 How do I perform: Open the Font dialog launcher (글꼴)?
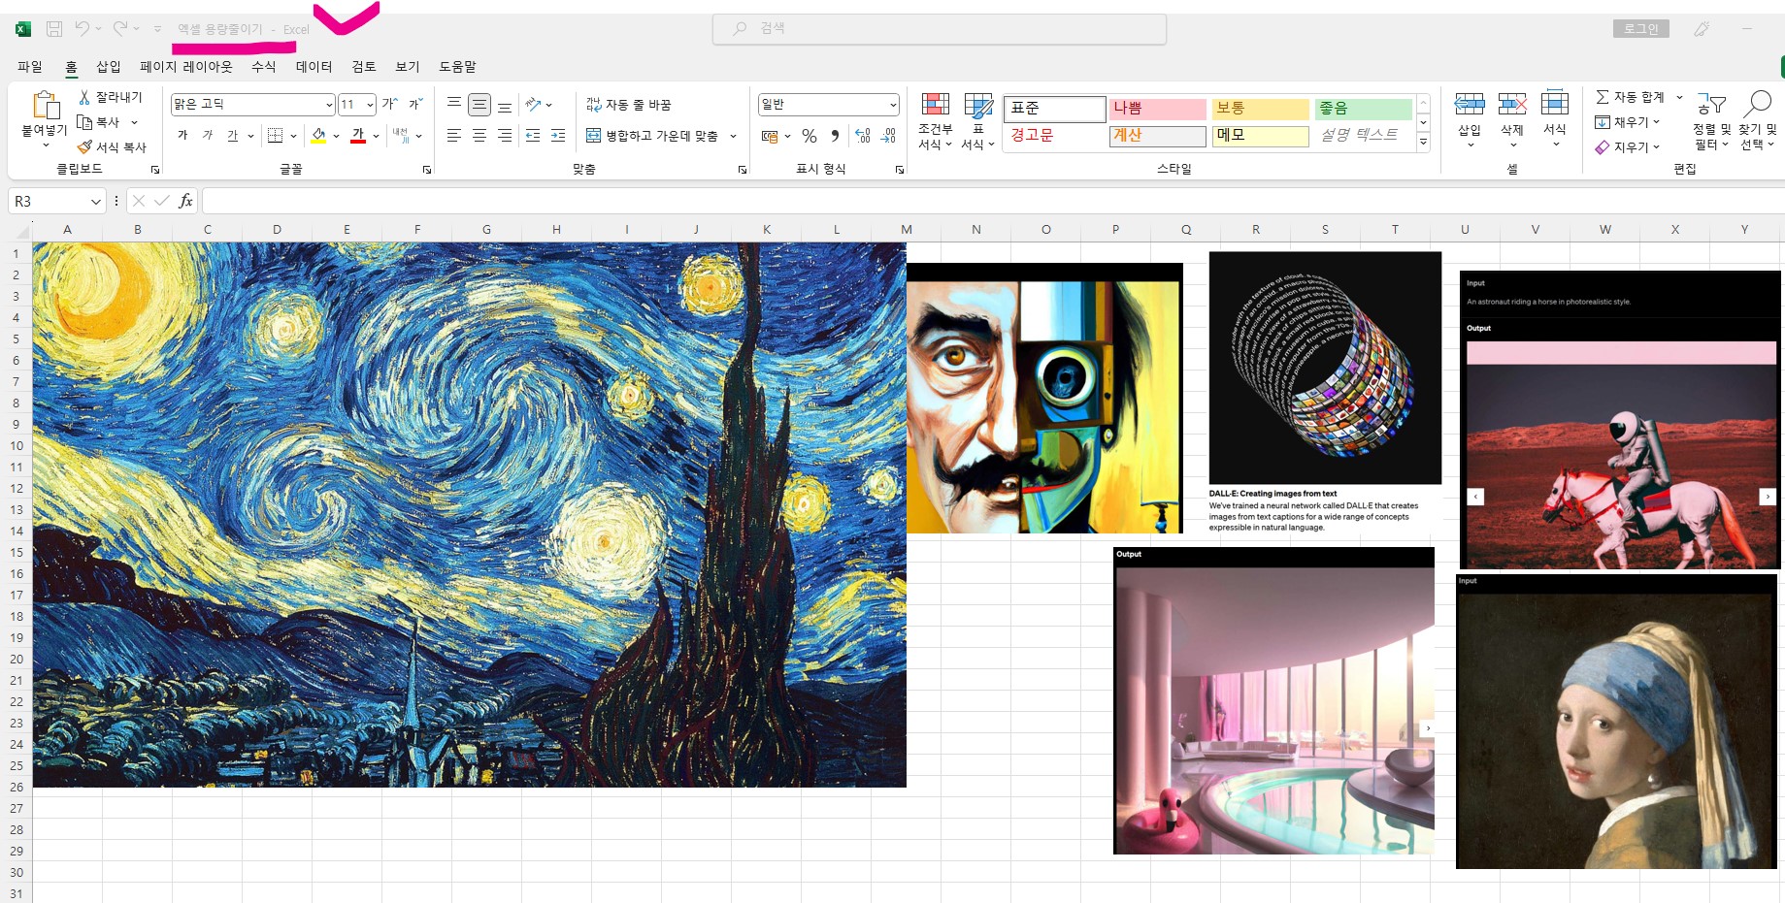point(427,170)
